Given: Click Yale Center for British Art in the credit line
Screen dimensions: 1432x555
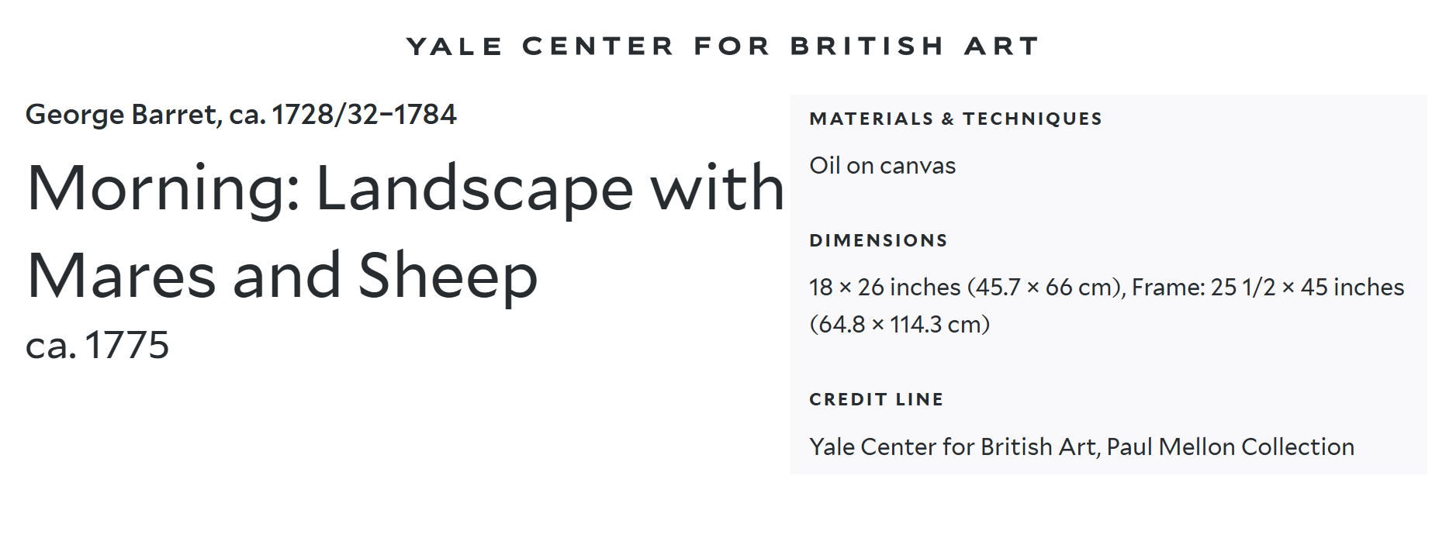Looking at the screenshot, I should tap(953, 447).
